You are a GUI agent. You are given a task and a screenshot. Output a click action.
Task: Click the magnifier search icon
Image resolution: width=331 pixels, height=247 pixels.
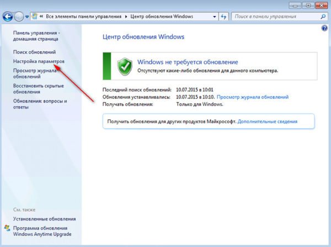click(323, 17)
